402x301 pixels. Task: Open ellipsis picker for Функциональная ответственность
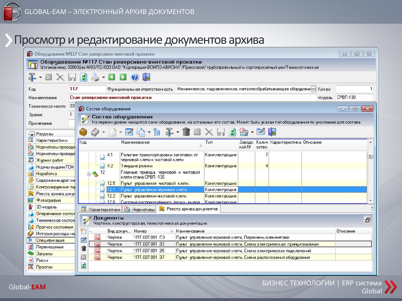coord(313,89)
